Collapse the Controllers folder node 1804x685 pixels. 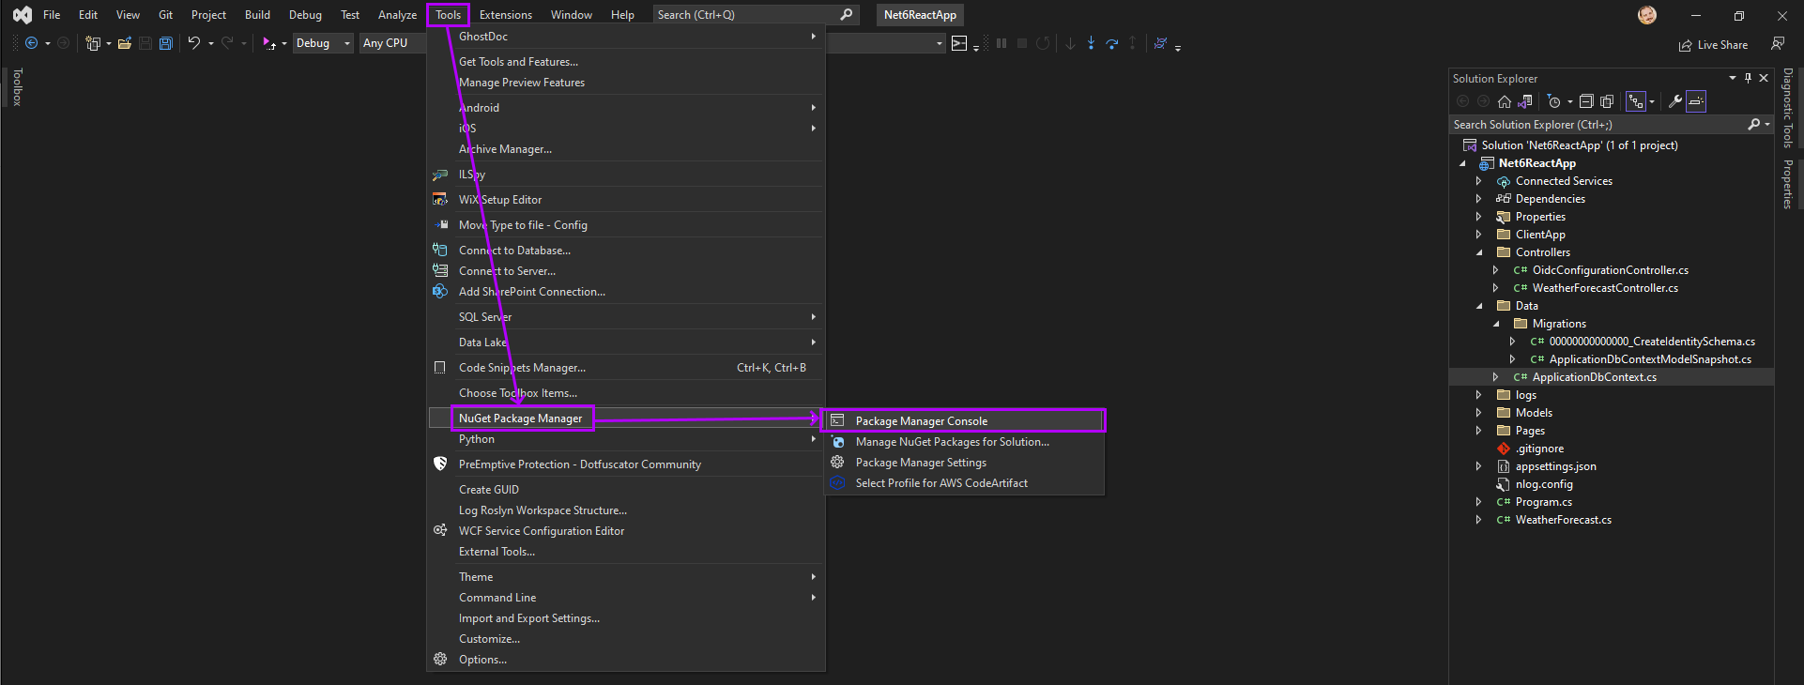[x=1479, y=252]
